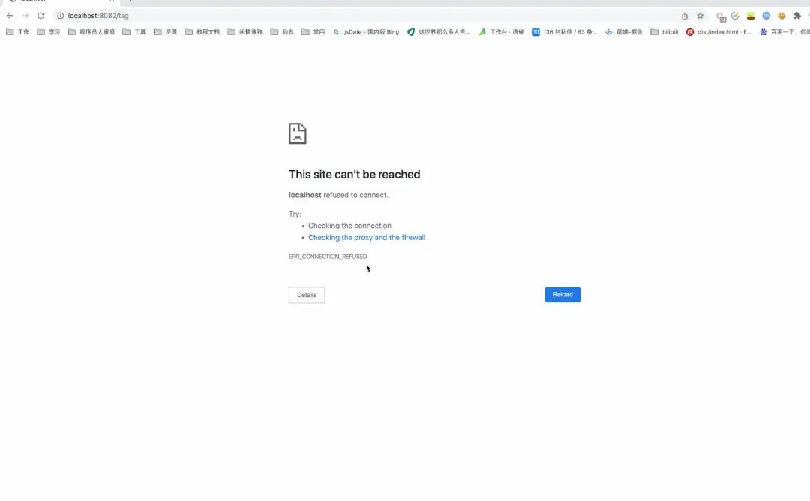Image resolution: width=810 pixels, height=501 pixels.
Task: Bookmark this page with the star icon
Action: (700, 16)
